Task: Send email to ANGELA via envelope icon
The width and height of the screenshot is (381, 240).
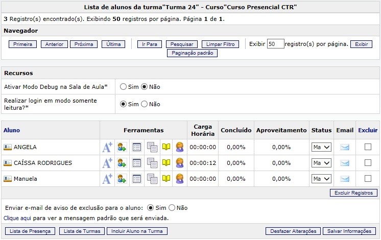Action: point(345,148)
